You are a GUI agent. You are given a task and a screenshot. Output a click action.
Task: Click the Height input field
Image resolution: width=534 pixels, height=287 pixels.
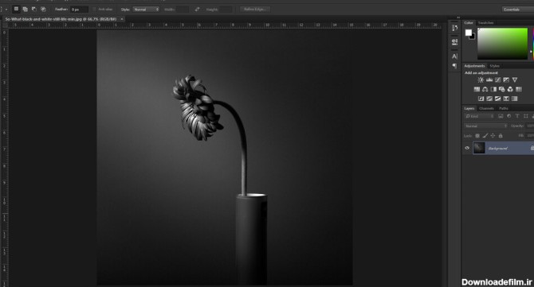[x=225, y=10]
